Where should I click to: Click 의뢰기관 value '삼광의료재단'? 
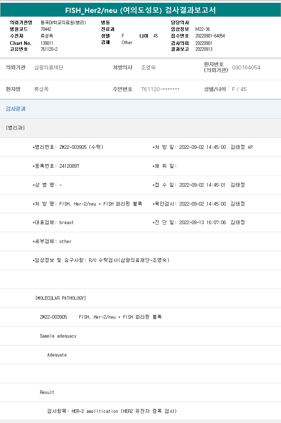point(49,67)
